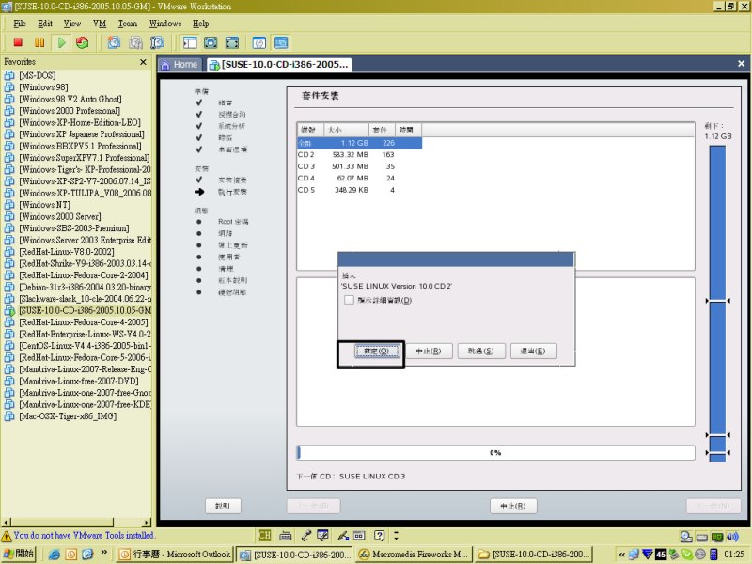Expand the quick launch overflow chevron
Viewport: 752px width, 564px height.
[104, 553]
